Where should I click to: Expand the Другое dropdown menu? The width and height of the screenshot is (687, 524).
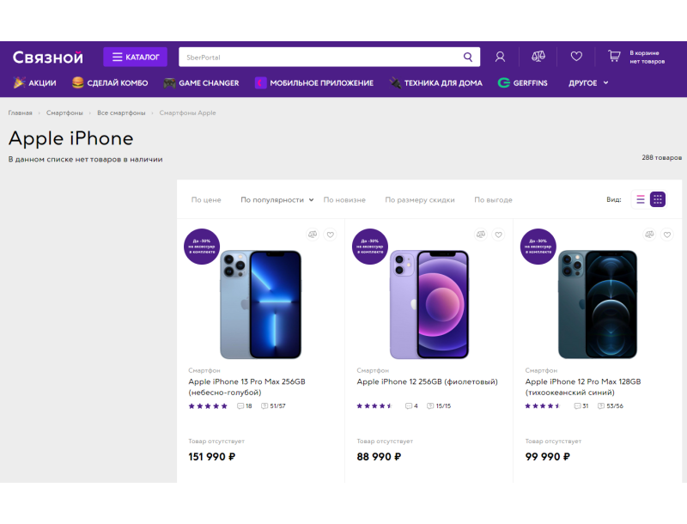589,83
